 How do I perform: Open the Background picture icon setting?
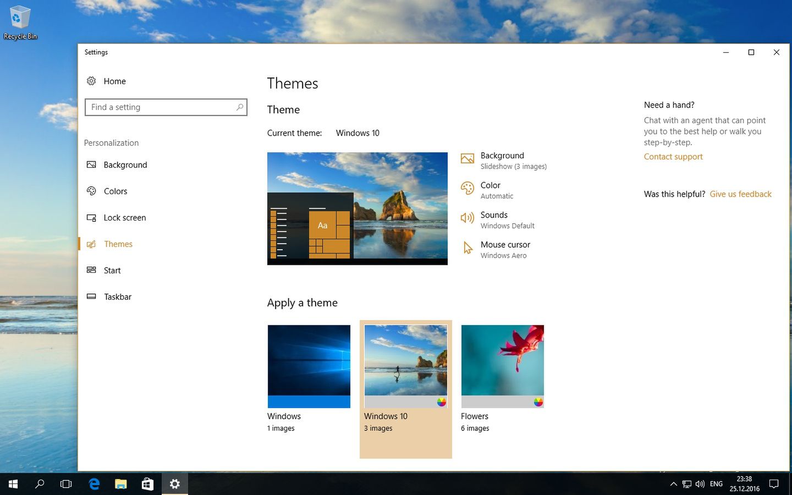tap(467, 159)
